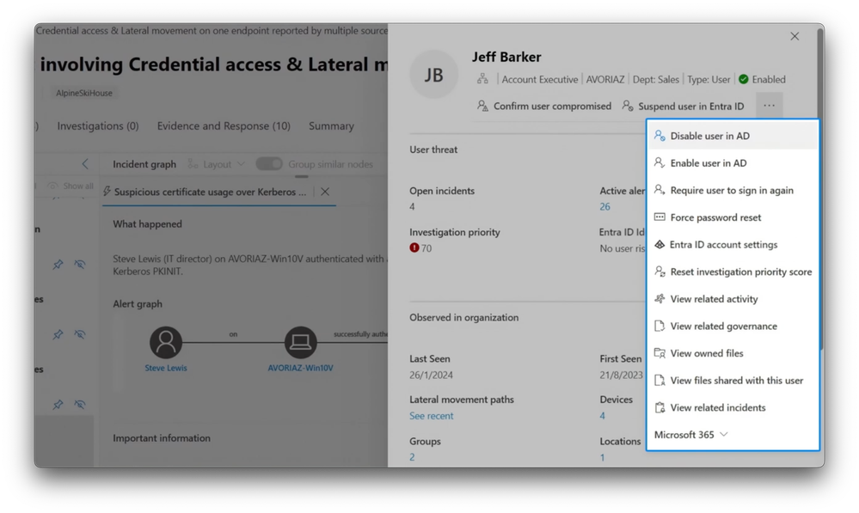The height and width of the screenshot is (513, 859).
Task: Select Enable user in AD option
Action: (733, 163)
